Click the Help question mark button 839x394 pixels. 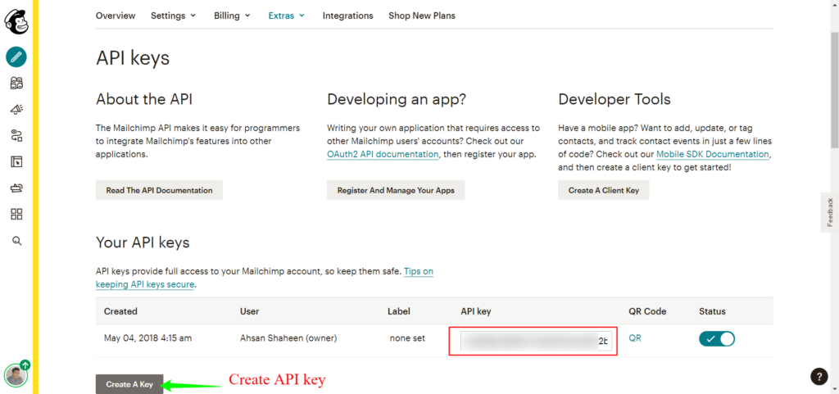click(x=819, y=376)
